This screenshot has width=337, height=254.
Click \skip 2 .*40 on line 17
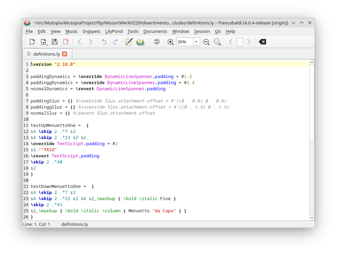coord(46,162)
